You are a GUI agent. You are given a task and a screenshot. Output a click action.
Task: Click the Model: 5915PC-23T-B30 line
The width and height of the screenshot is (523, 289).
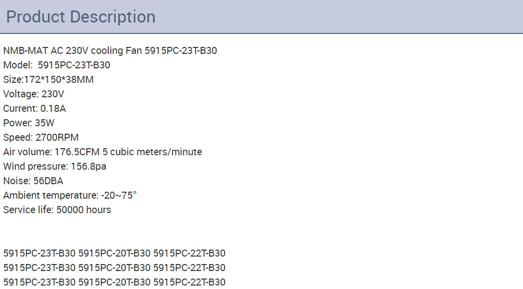tap(57, 65)
